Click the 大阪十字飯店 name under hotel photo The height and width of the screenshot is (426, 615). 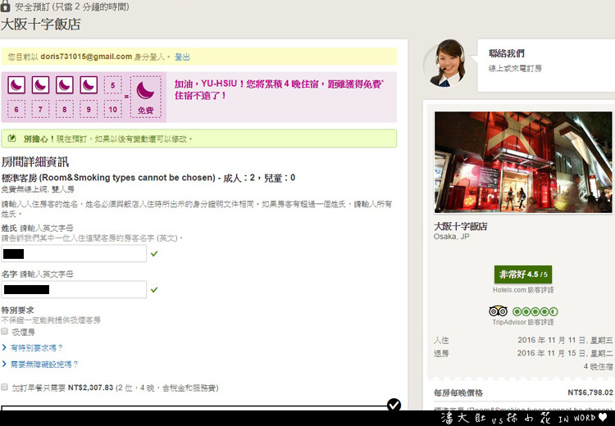(x=461, y=226)
